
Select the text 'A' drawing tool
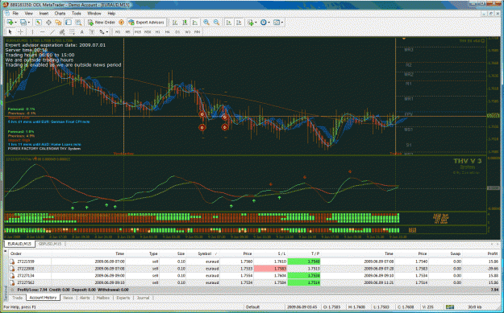(x=82, y=31)
